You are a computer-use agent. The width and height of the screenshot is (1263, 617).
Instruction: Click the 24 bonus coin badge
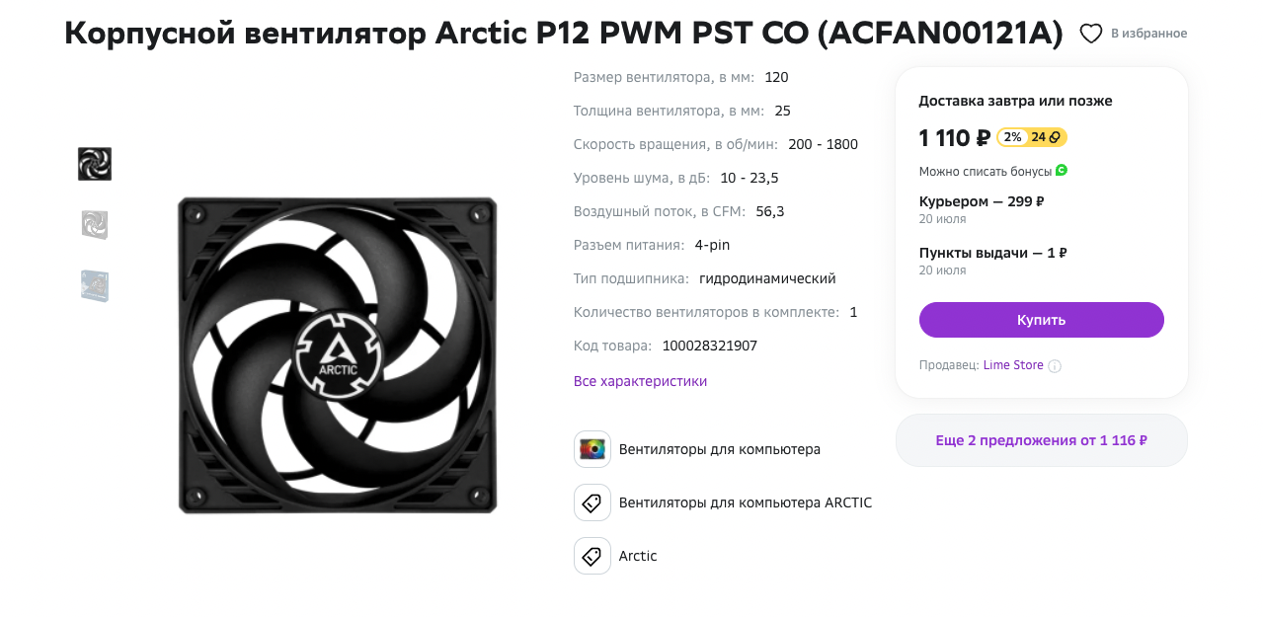click(x=1046, y=137)
